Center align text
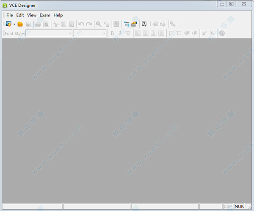Screen dimensions: 254x211 pyautogui.click(x=146, y=33)
